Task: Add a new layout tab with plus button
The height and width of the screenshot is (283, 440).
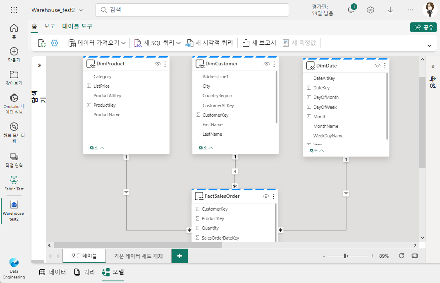Action: click(179, 256)
